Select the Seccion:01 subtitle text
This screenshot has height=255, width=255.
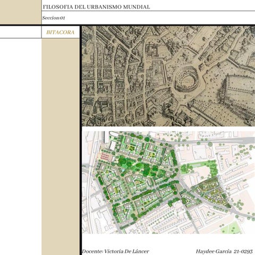click(x=54, y=18)
